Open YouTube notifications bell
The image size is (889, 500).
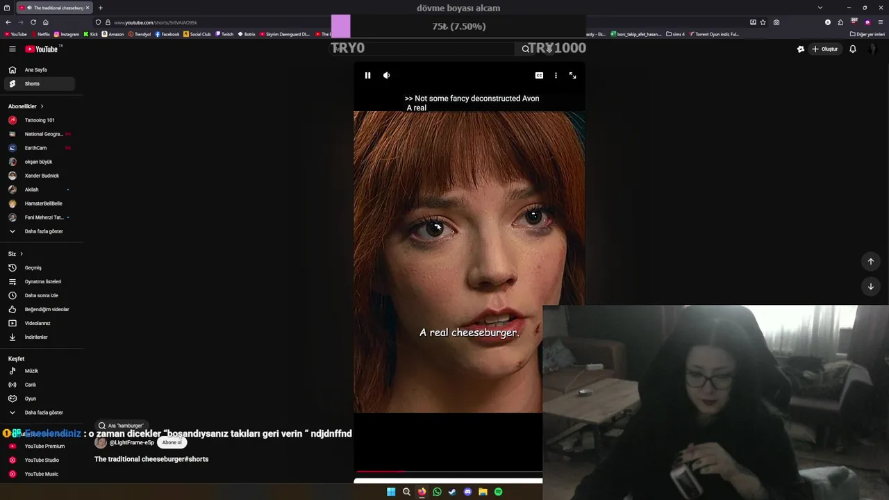pyautogui.click(x=853, y=49)
